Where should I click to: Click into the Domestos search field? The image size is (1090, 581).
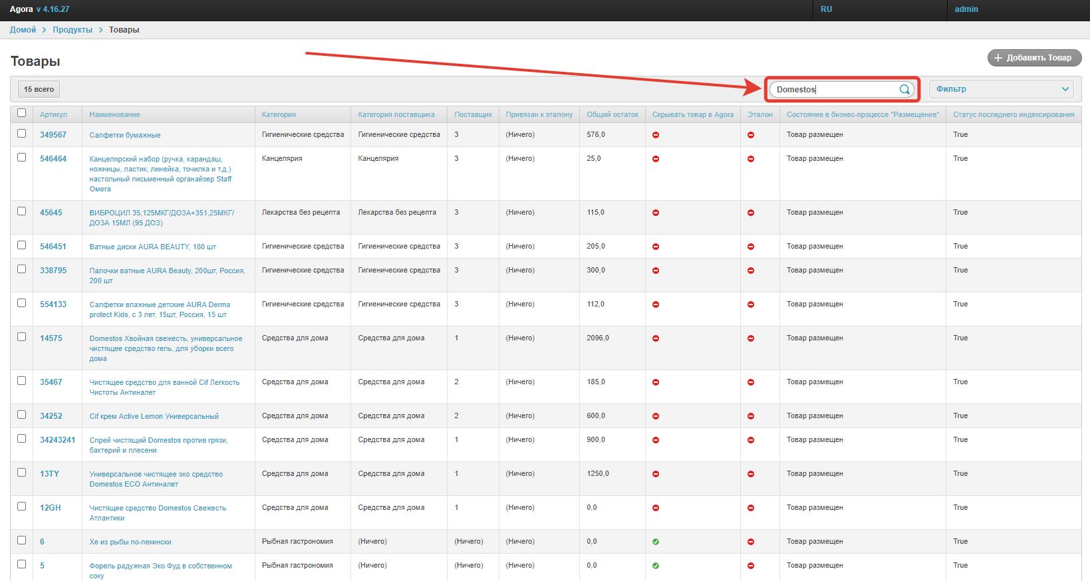(x=835, y=90)
